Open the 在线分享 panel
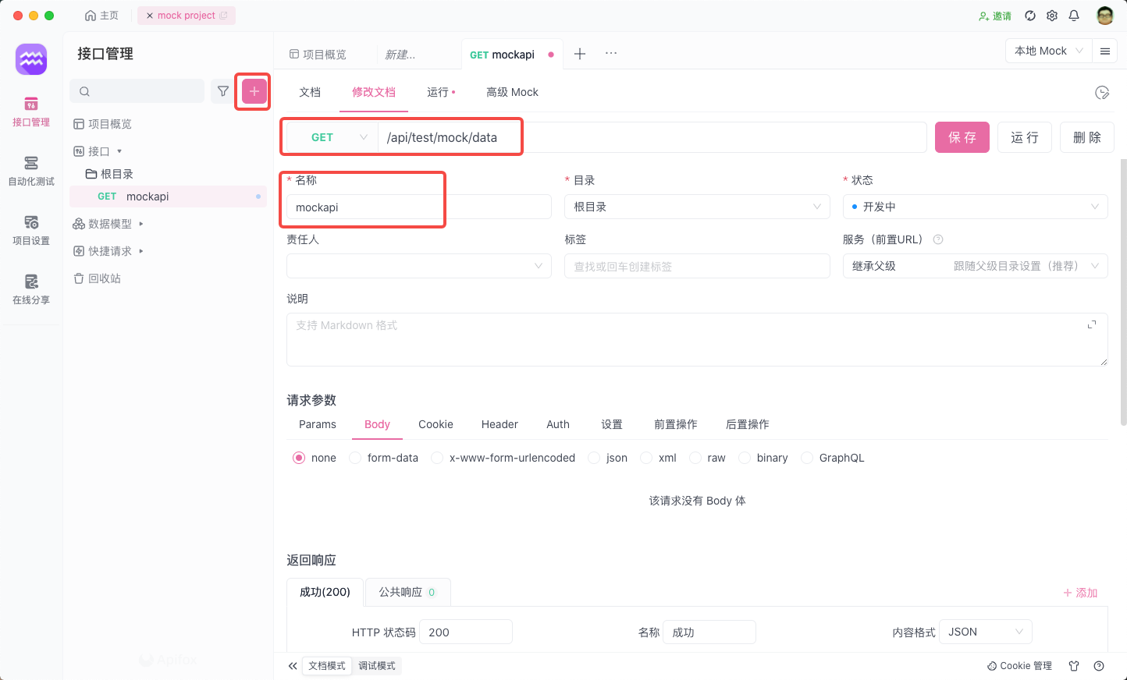This screenshot has height=680, width=1127. coord(30,289)
